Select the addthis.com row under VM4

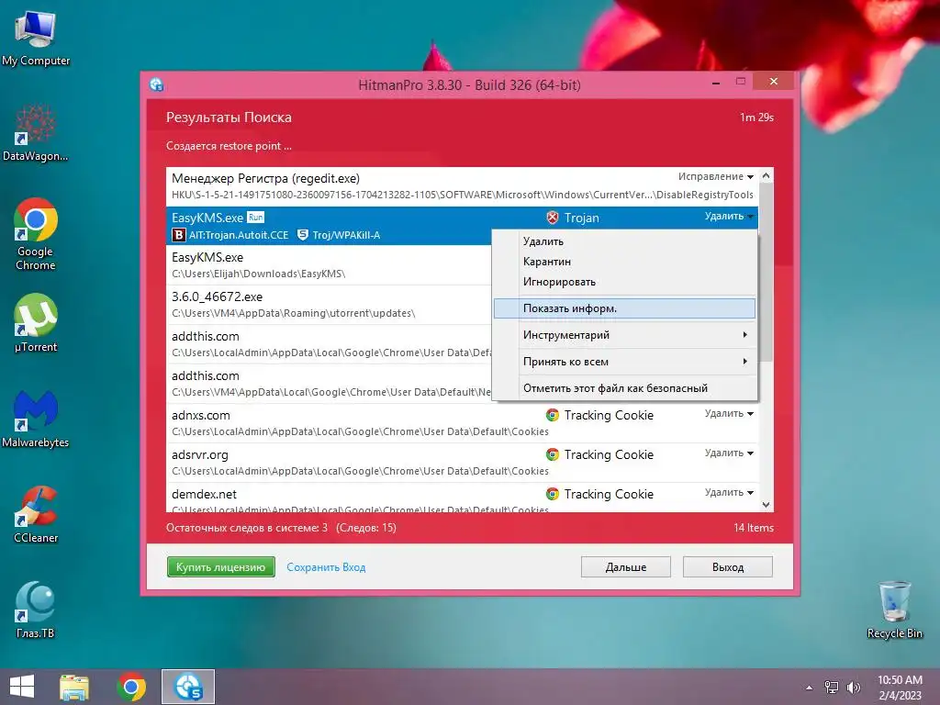(x=330, y=384)
